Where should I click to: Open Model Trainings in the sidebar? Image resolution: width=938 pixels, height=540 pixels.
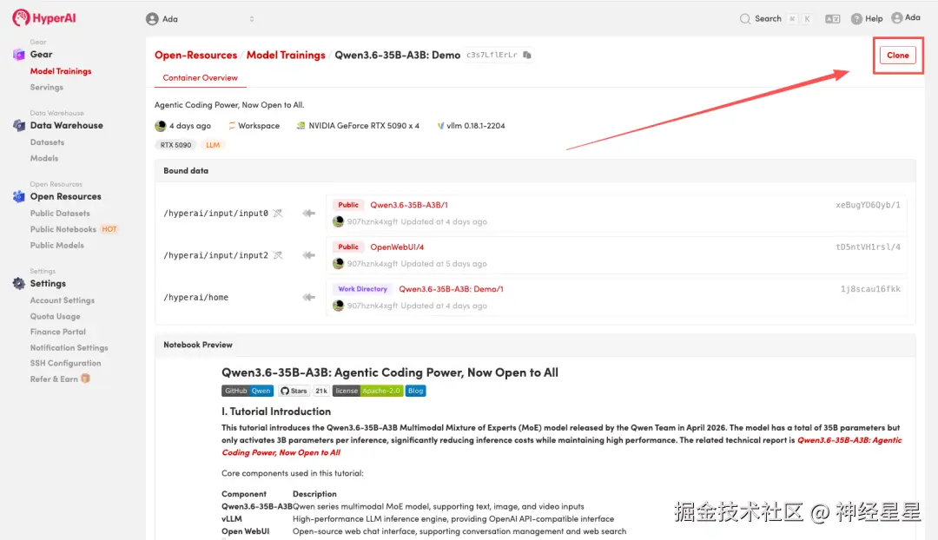point(61,71)
